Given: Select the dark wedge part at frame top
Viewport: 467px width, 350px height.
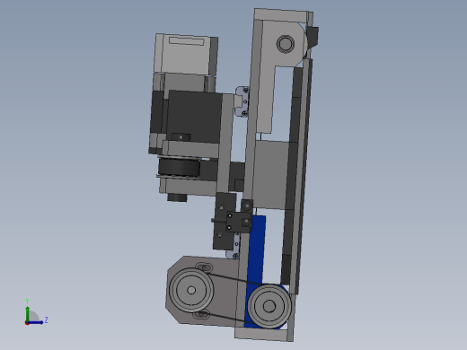Looking at the screenshot, I should pos(313,37).
